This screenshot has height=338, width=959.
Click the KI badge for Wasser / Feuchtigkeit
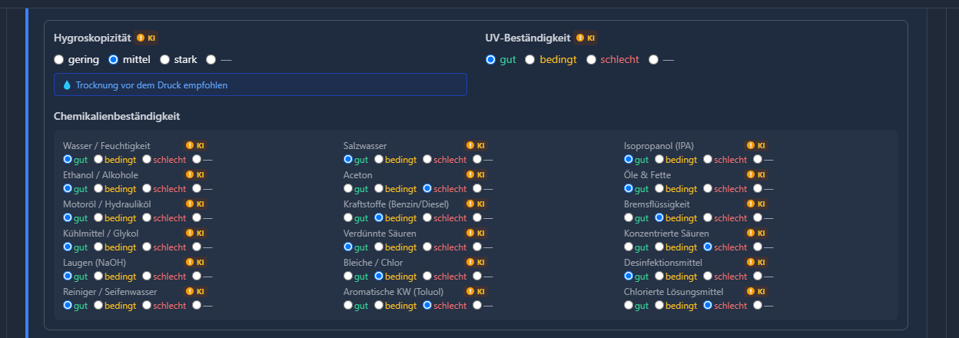point(195,145)
